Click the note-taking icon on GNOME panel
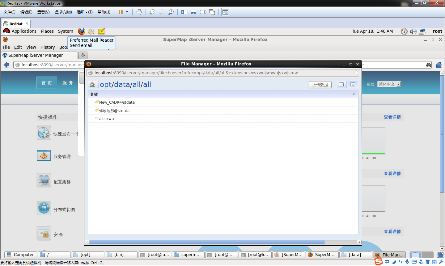This screenshot has height=266, width=445. (101, 31)
